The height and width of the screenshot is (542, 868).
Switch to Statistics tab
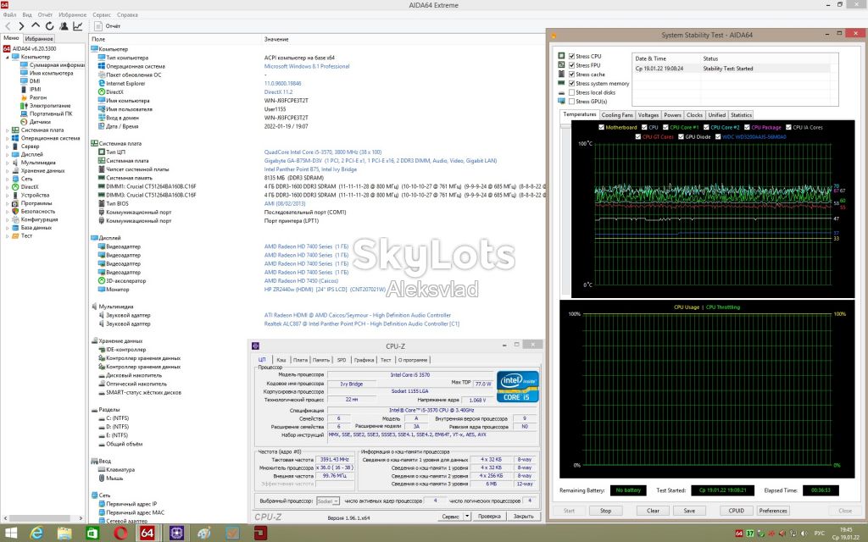click(741, 115)
